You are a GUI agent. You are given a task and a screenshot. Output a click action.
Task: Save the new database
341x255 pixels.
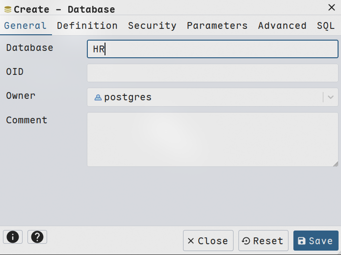pos(315,241)
